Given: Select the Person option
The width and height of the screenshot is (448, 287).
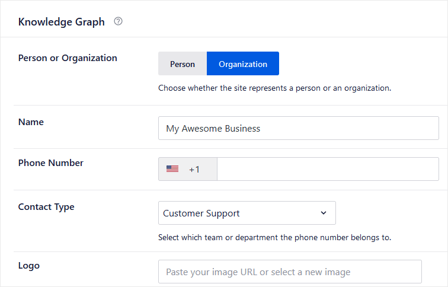Looking at the screenshot, I should pos(183,64).
